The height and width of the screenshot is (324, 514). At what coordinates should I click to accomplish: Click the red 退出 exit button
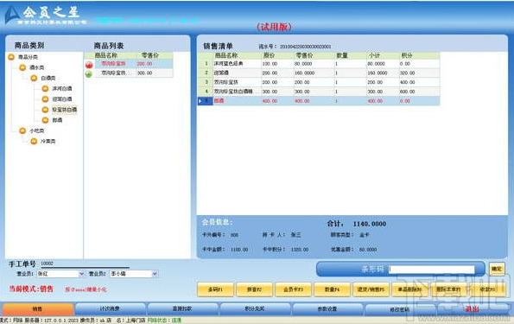[472, 309]
